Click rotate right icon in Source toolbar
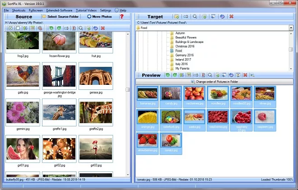This screenshot has height=190, width=298. [x=59, y=28]
